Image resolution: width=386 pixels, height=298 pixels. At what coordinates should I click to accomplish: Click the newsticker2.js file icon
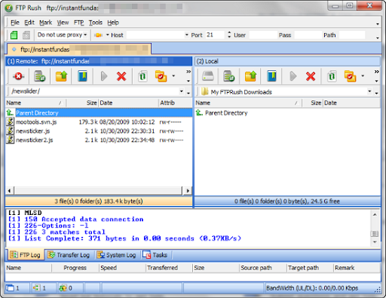tap(10, 140)
